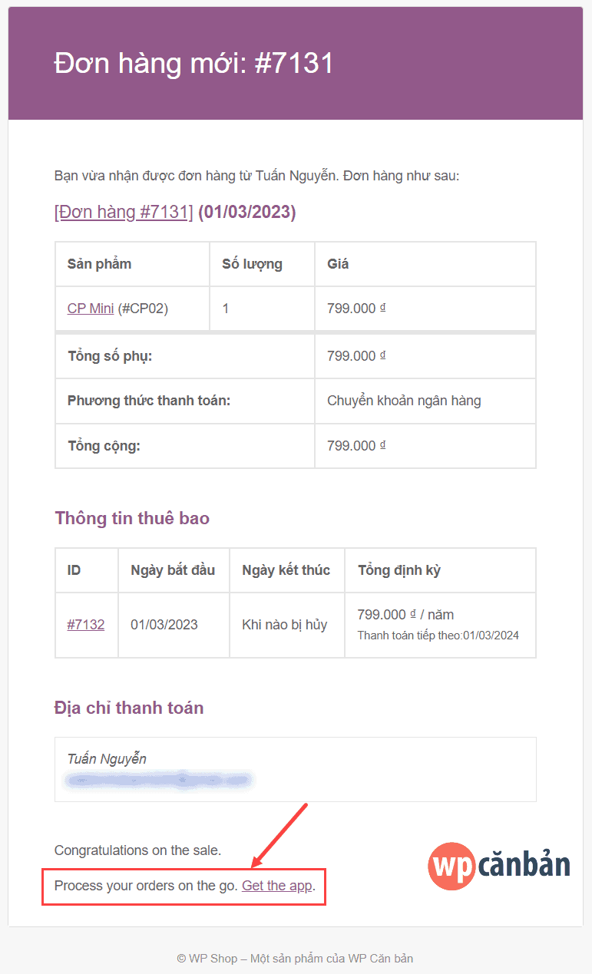Screen dimensions: 592x974
Task: Open the CP Mini product link
Action: coord(91,309)
